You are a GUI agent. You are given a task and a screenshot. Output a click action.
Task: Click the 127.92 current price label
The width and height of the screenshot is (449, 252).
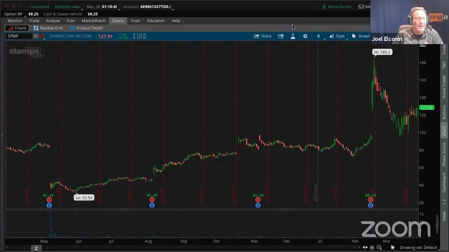pyautogui.click(x=427, y=107)
